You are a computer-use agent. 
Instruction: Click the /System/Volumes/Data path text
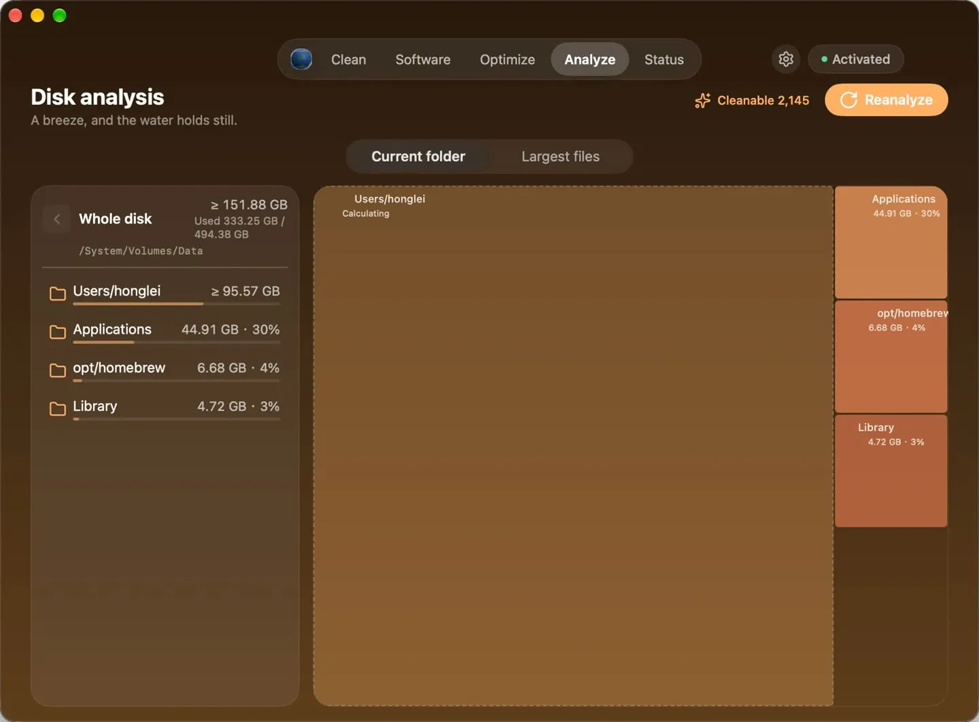[x=141, y=251]
